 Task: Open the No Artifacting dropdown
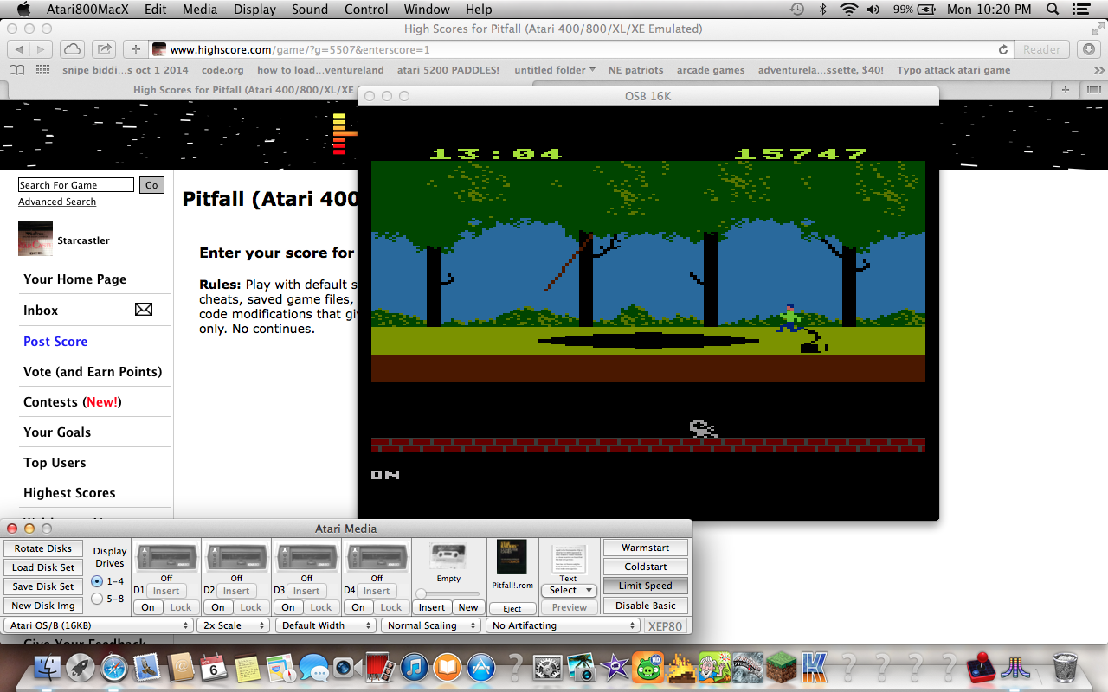click(563, 625)
